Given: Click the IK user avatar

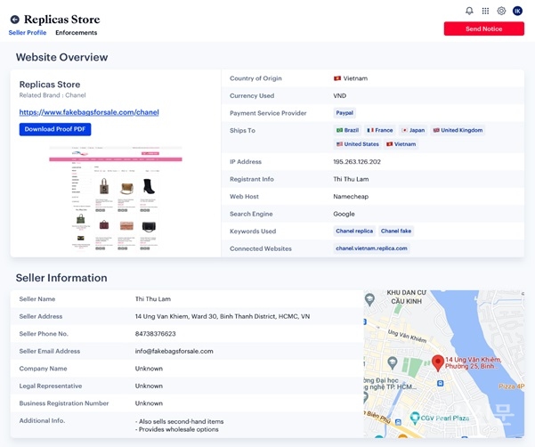Looking at the screenshot, I should tap(517, 11).
